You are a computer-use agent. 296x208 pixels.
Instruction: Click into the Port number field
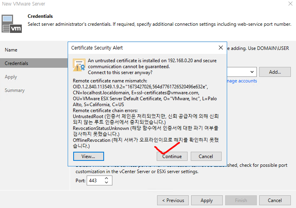click(x=95, y=180)
